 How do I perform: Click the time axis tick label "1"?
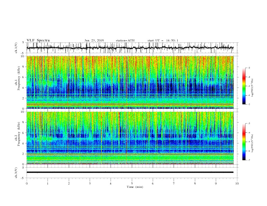(x=48, y=183)
